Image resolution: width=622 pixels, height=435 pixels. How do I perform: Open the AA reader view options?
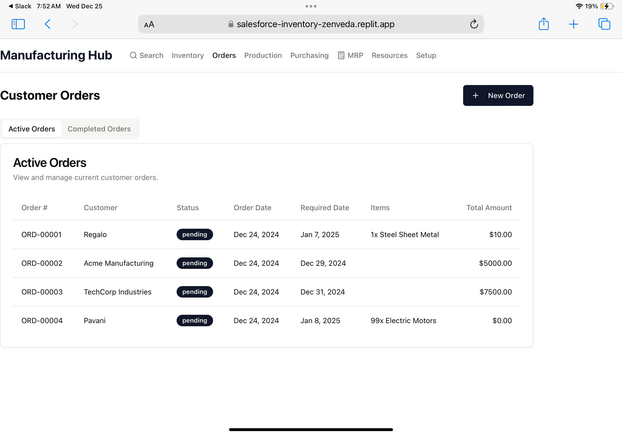149,25
